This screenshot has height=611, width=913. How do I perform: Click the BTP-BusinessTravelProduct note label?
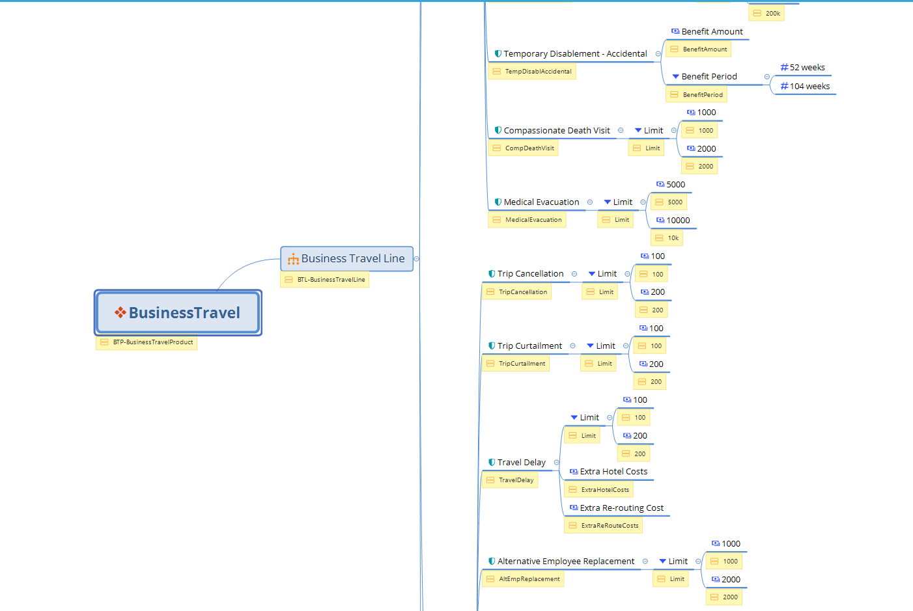(152, 342)
